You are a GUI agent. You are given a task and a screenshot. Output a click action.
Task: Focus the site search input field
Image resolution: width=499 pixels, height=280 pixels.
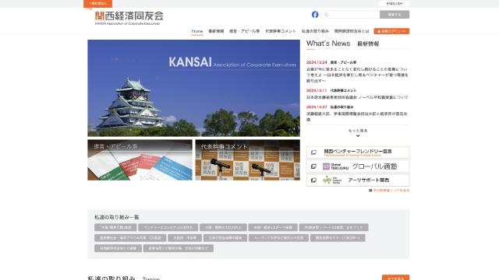coord(351,15)
